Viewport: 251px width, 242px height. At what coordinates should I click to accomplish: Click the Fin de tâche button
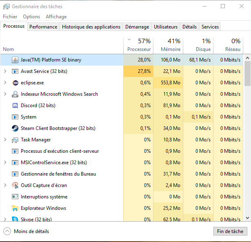[x=230, y=231]
